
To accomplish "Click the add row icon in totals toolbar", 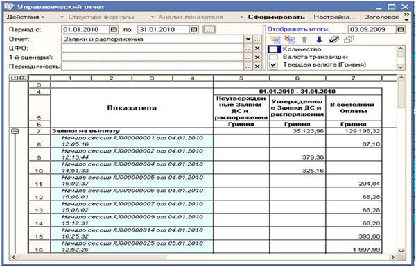I will 275,40.
